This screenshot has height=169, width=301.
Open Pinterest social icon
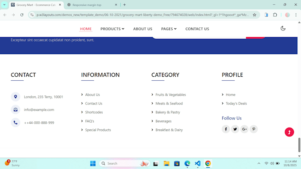(x=254, y=129)
